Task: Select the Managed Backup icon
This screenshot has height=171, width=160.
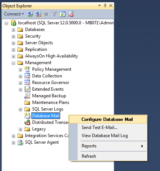Action: pyautogui.click(x=27, y=96)
